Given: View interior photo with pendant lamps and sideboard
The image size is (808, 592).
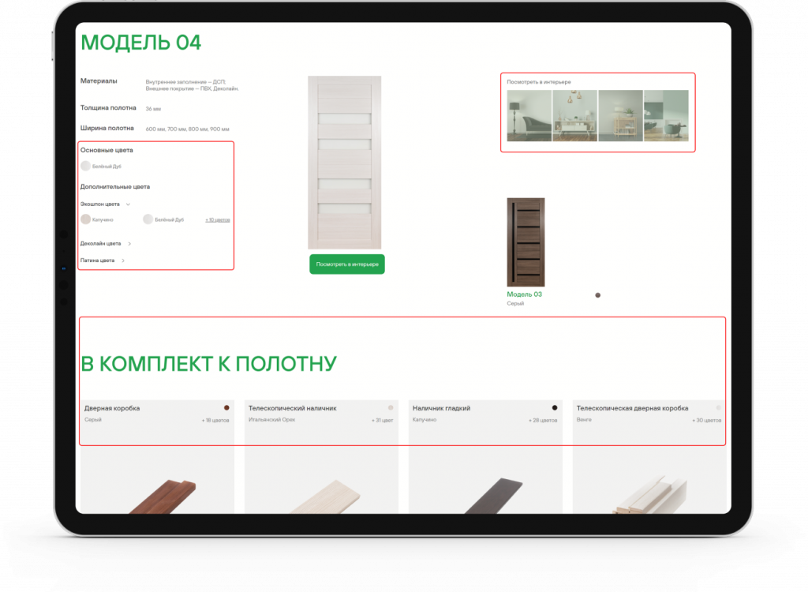Looking at the screenshot, I should pyautogui.click(x=574, y=115).
